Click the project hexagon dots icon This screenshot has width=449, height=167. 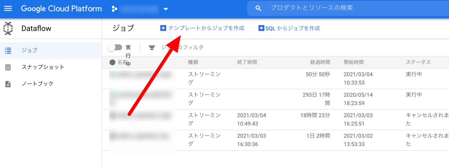(x=115, y=8)
